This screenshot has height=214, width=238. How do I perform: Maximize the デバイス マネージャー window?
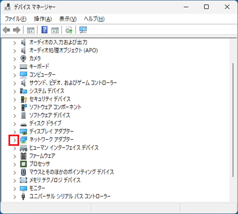(x=206, y=7)
